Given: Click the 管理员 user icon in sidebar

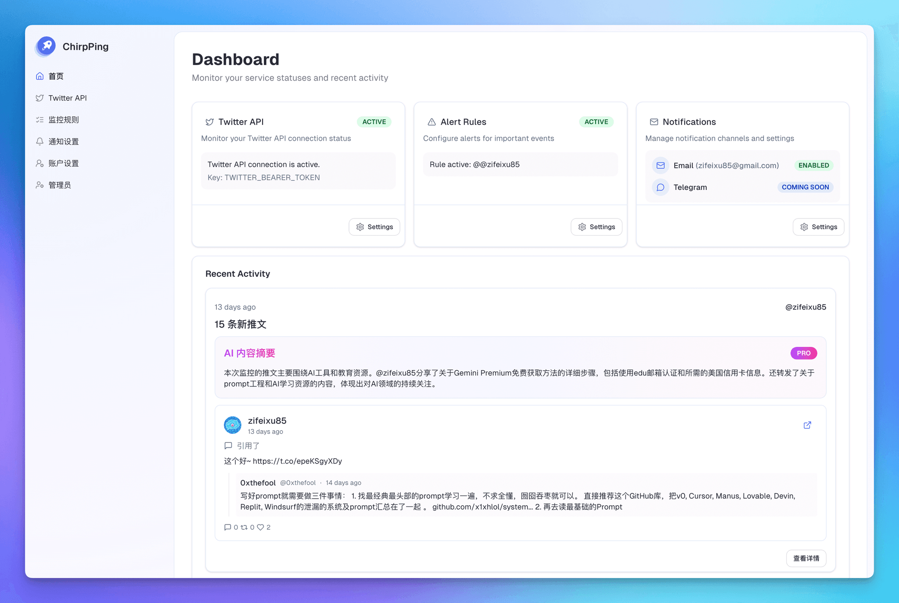Looking at the screenshot, I should pyautogui.click(x=40, y=185).
